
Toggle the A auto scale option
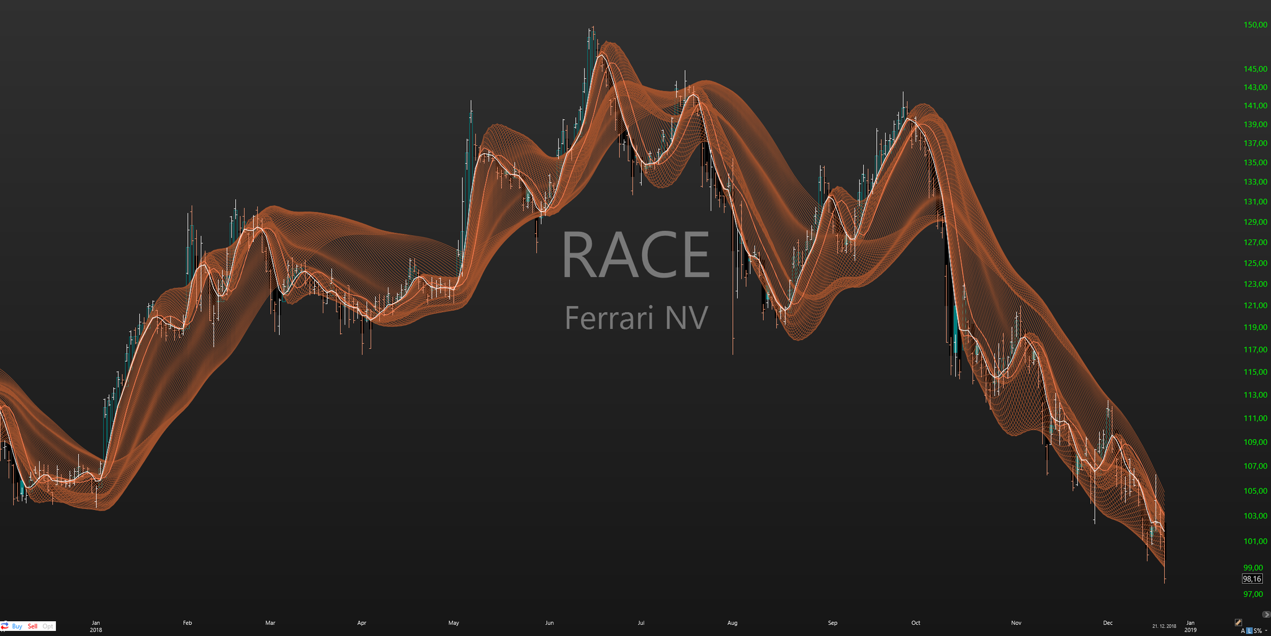[1243, 631]
